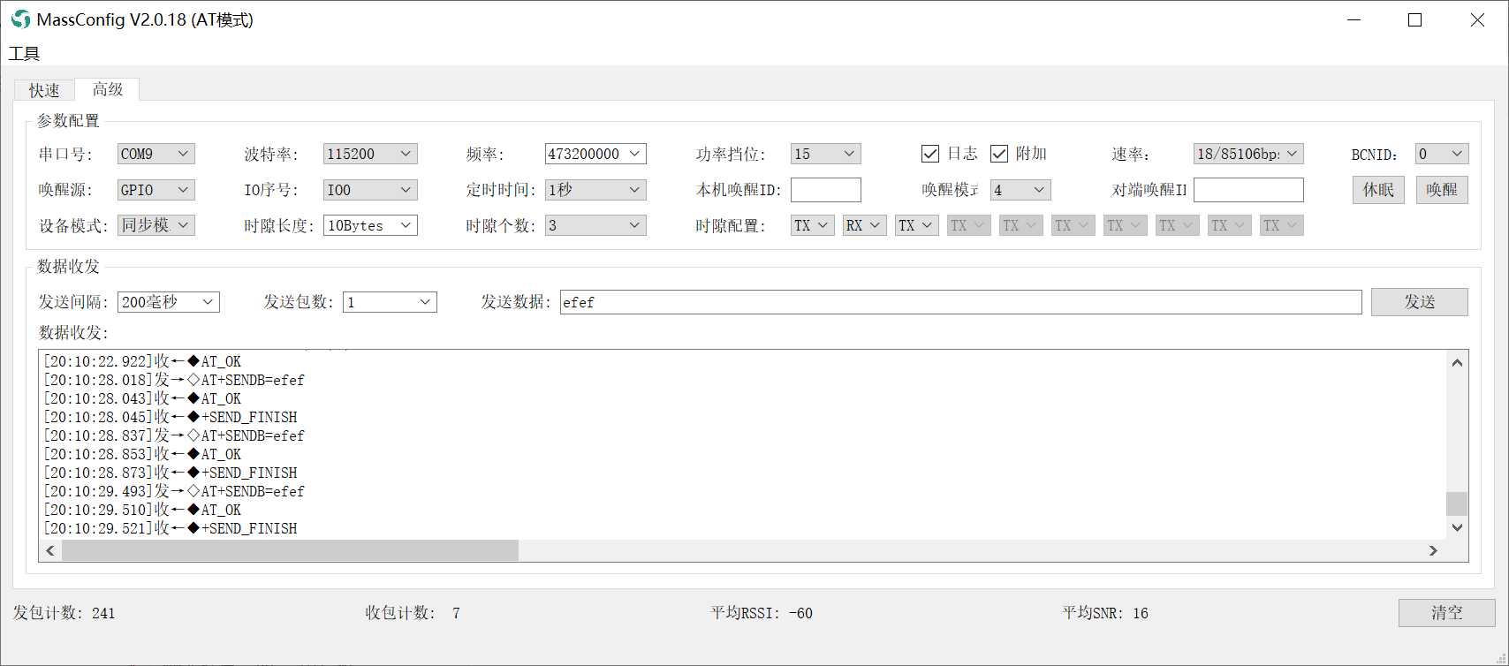1509x666 pixels.
Task: Open the 时隙个数 dropdown showing 3
Action: click(595, 225)
